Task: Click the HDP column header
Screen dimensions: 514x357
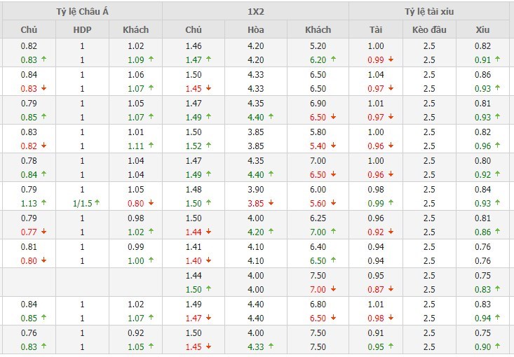Action: point(82,30)
